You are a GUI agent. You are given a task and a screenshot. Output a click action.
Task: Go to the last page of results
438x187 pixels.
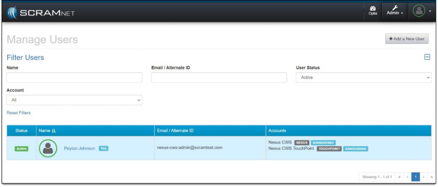[x=431, y=176]
